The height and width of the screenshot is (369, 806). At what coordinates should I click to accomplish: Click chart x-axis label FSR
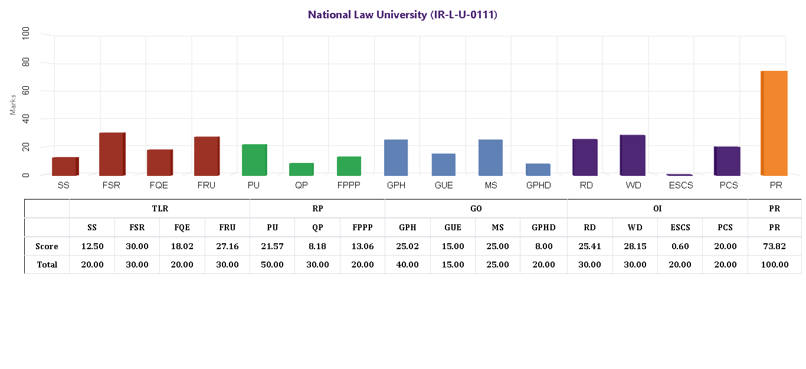tap(112, 185)
